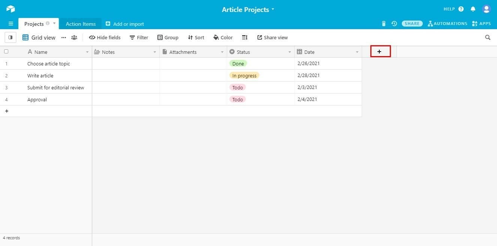Open the Projects tab dropdown arrow
Image resolution: width=497 pixels, height=246 pixels.
54,23
